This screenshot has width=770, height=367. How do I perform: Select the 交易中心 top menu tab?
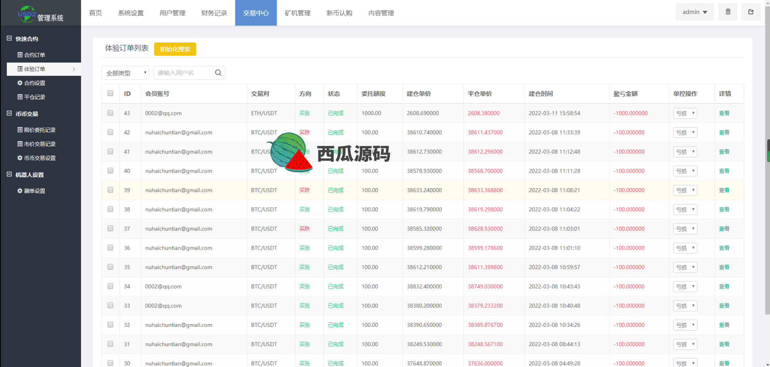[x=256, y=13]
